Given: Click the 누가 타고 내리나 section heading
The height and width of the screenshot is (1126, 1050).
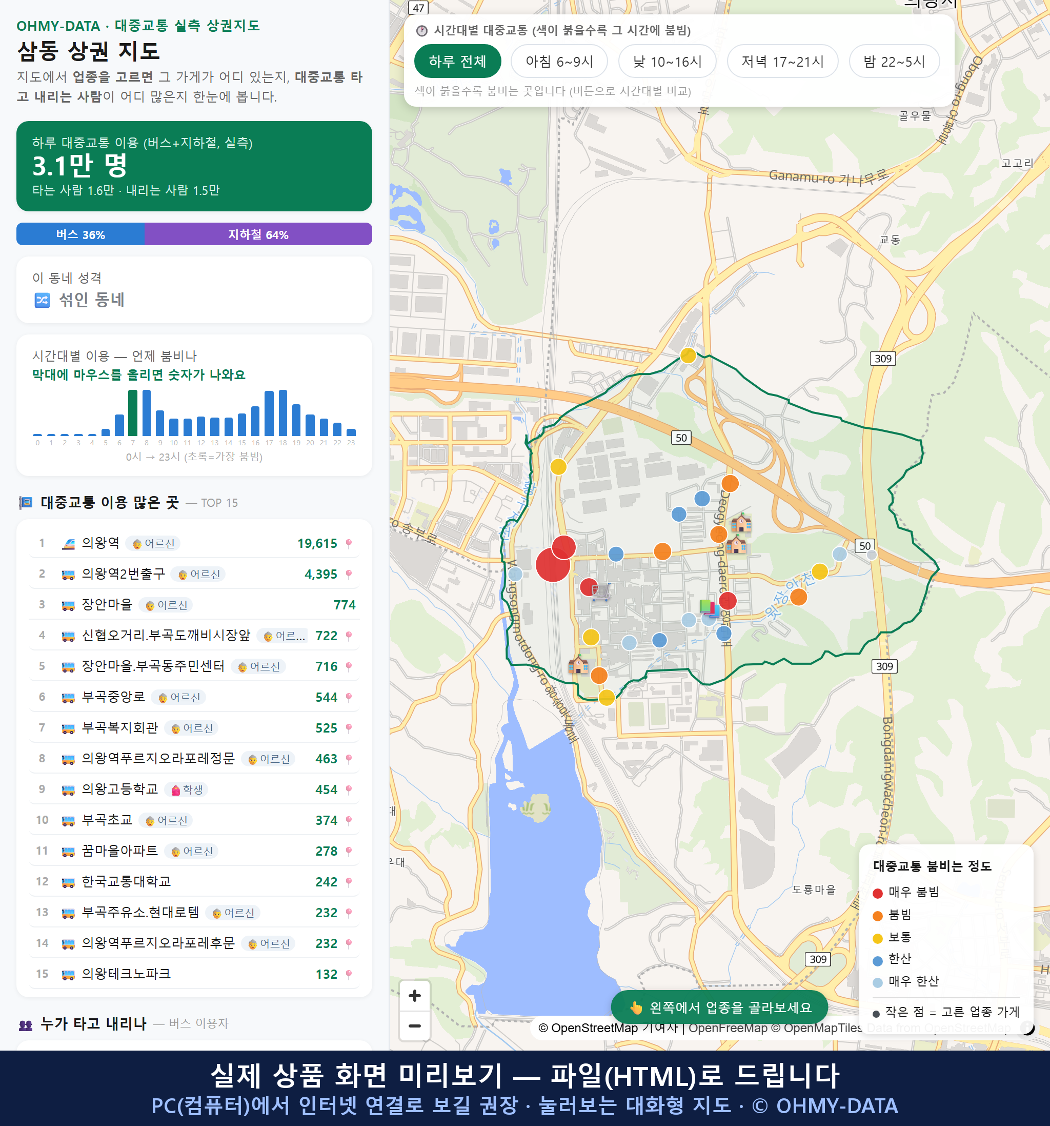Looking at the screenshot, I should coord(93,1024).
